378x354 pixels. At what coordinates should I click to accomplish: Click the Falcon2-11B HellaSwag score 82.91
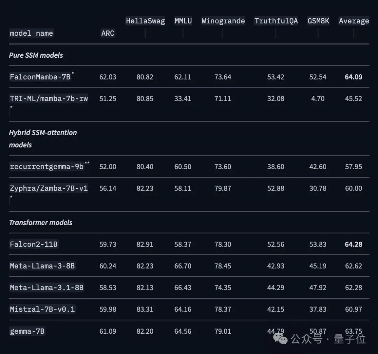[x=145, y=244]
